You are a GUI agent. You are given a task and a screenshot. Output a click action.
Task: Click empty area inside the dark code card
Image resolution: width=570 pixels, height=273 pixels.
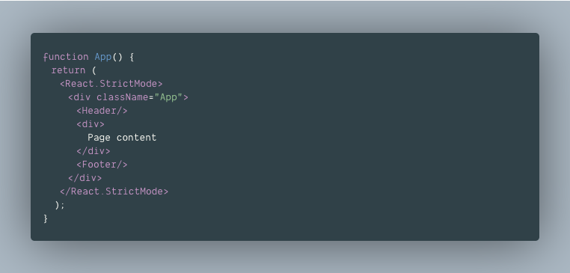[x=364, y=145]
